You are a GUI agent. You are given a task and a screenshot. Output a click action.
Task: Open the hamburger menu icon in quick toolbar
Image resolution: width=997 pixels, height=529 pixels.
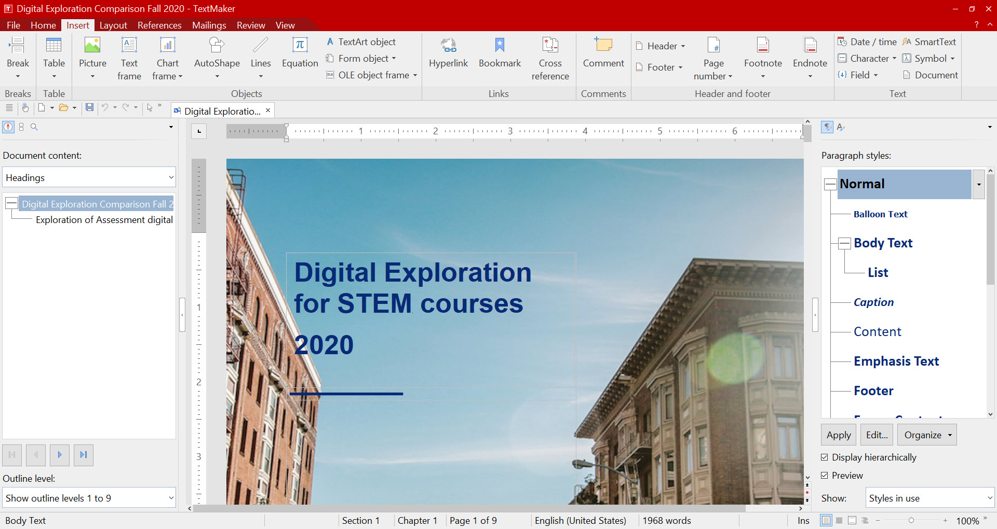pyautogui.click(x=9, y=107)
